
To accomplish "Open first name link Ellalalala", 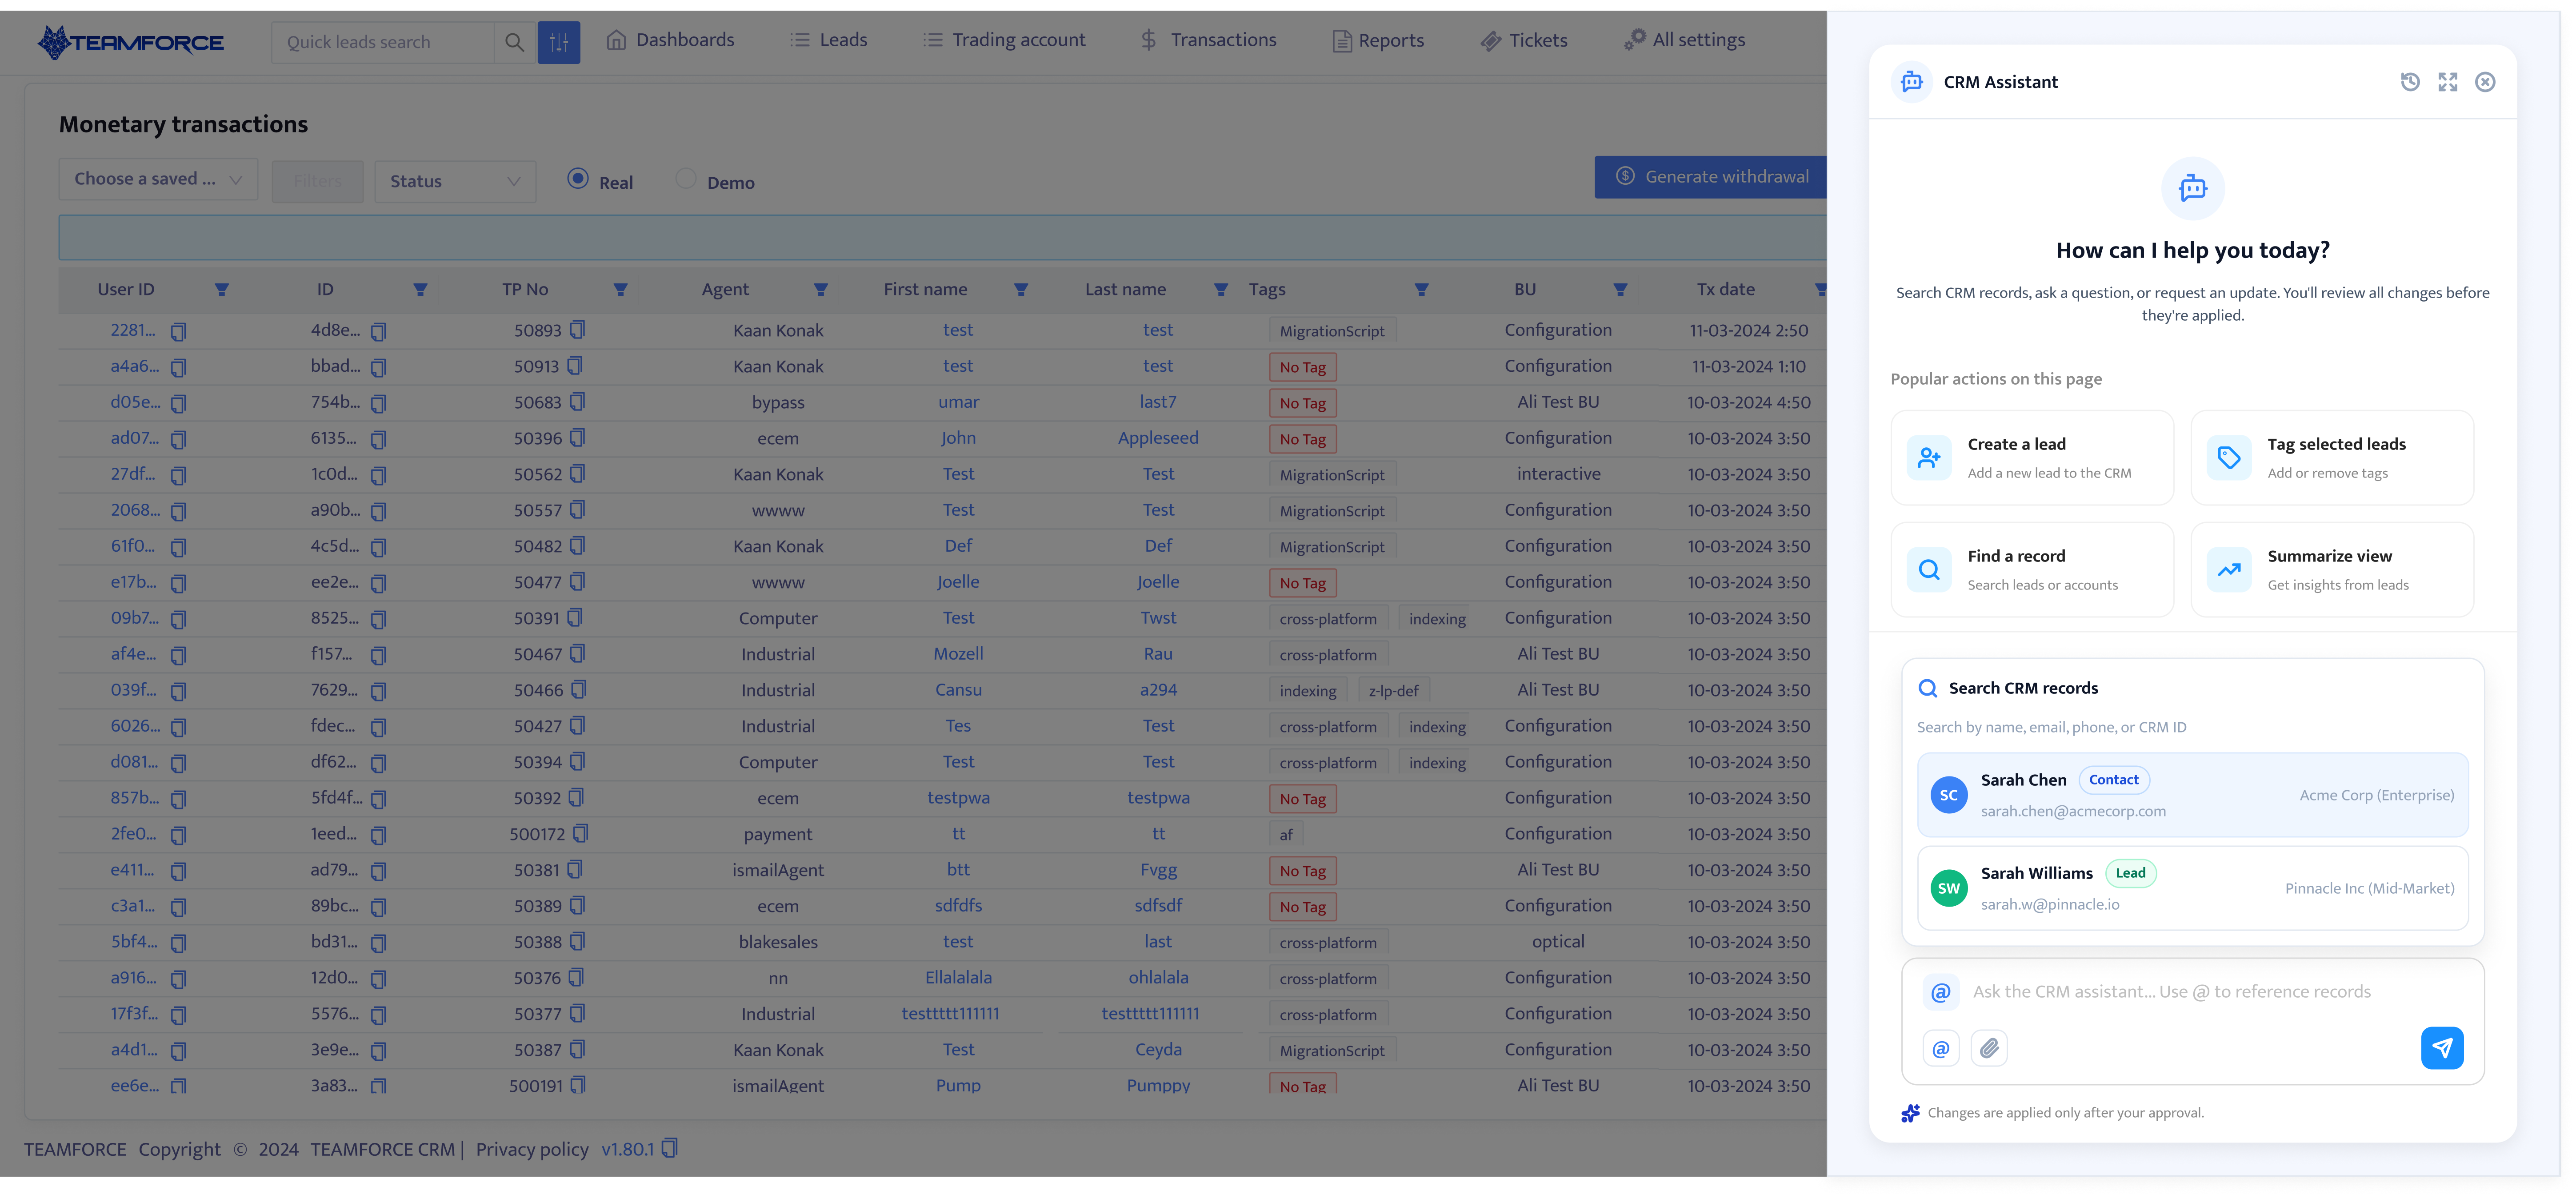I will [x=958, y=977].
